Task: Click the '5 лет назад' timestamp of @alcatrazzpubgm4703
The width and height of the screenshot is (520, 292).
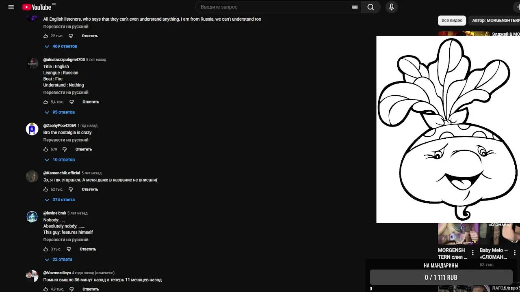Action: [x=96, y=60]
